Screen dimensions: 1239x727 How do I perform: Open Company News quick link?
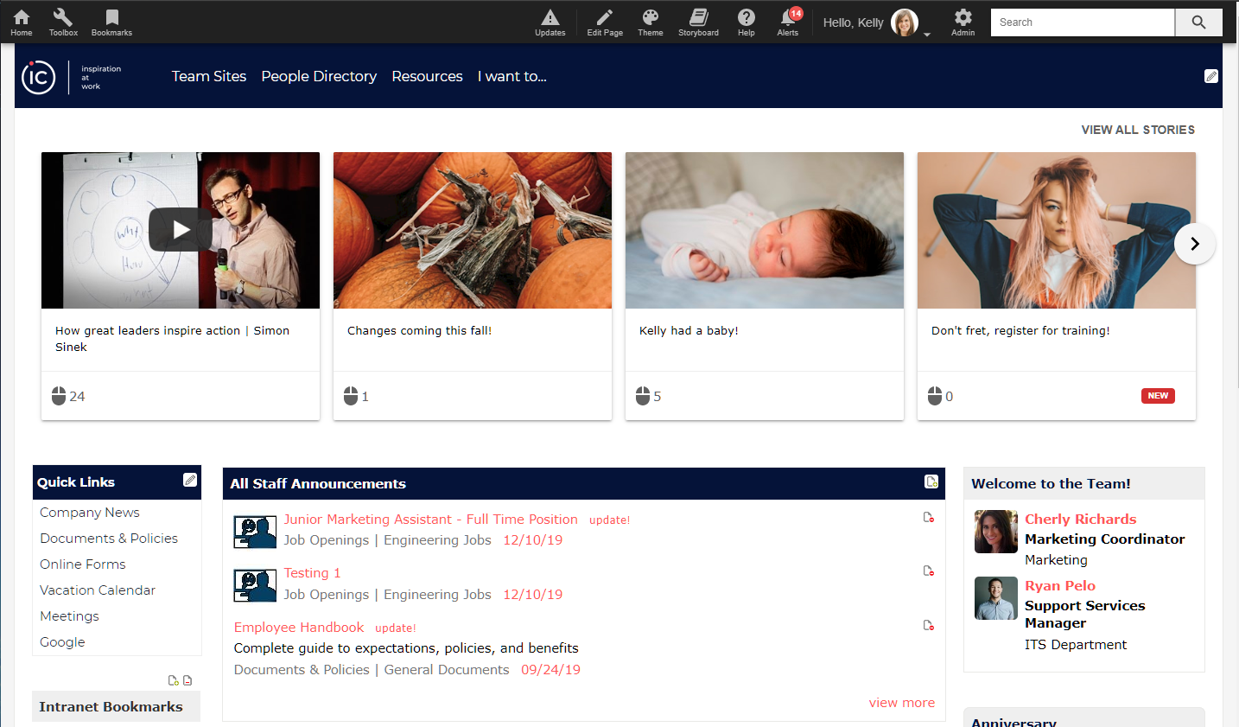point(90,513)
